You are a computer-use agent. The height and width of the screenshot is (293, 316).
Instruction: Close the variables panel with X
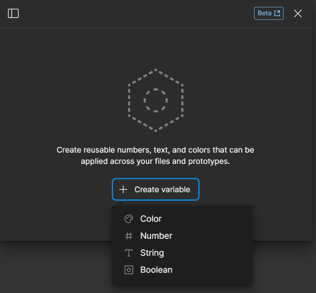(x=298, y=13)
